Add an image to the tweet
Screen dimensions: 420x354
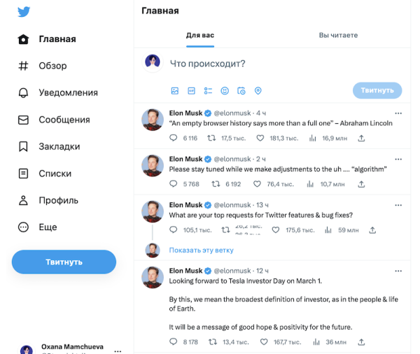(175, 91)
